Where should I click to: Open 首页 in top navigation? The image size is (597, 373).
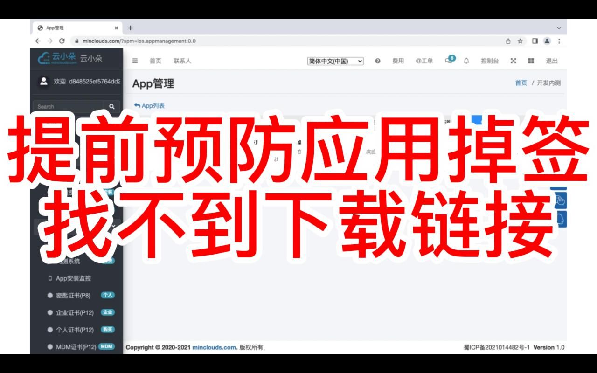(155, 61)
